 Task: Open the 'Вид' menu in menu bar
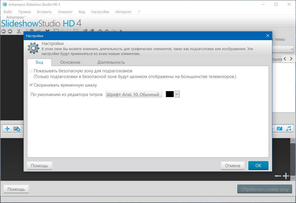pos(82,12)
